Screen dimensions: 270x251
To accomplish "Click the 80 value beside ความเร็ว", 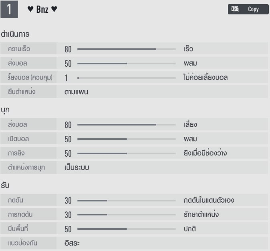I will 68,49.
